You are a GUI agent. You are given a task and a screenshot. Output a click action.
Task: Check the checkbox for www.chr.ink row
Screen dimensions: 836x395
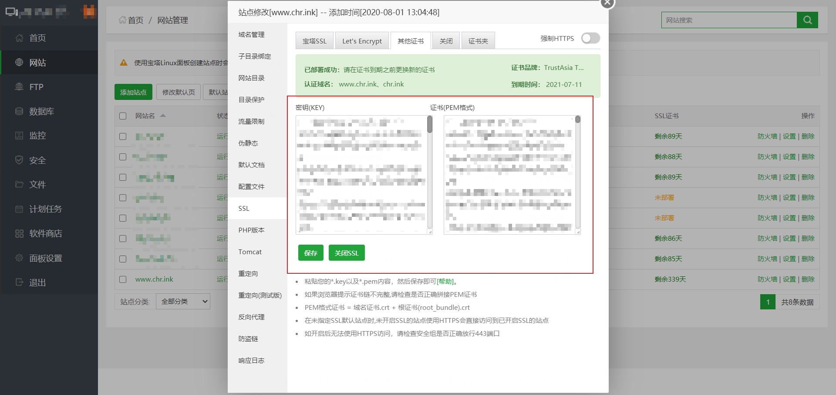tap(123, 279)
